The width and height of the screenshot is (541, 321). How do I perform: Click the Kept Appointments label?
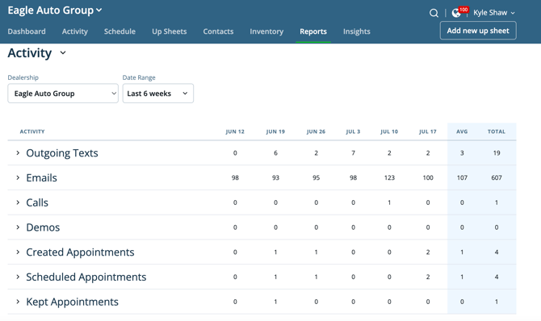(x=73, y=302)
